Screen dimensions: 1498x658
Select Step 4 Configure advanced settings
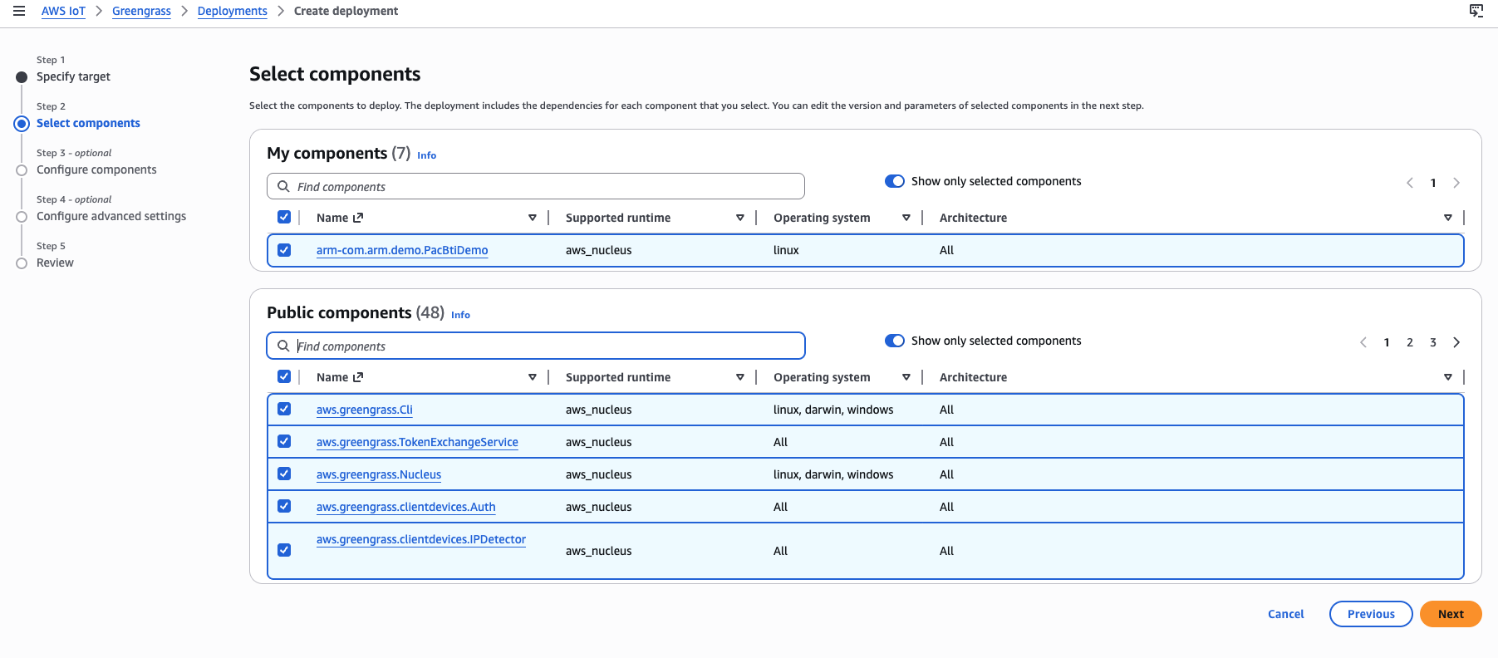click(111, 216)
